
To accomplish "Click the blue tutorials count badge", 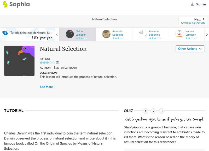I will pyautogui.click(x=5, y=33).
